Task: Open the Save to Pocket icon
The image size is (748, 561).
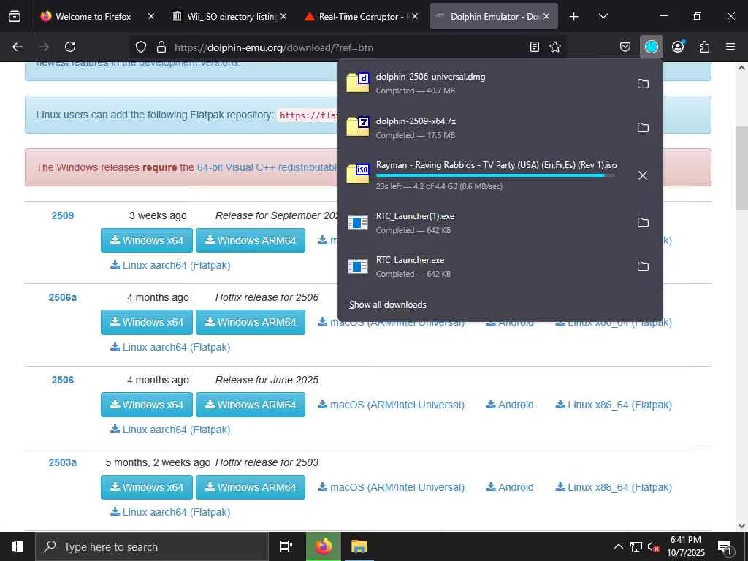Action: point(625,47)
